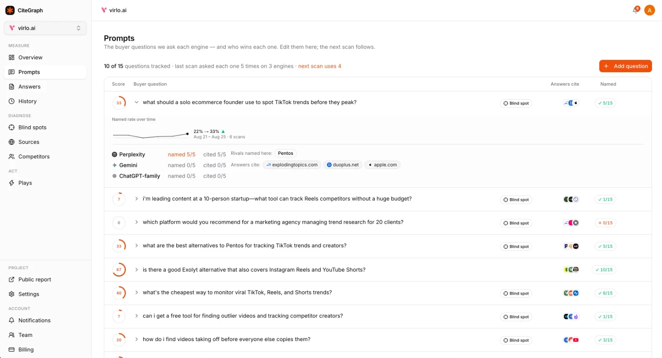Open Competitors from the sidebar

[x=45, y=156]
